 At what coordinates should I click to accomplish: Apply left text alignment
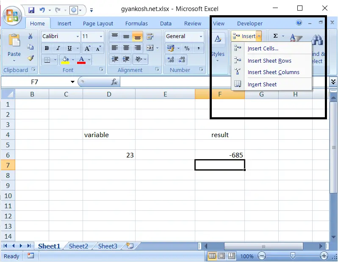(x=115, y=48)
